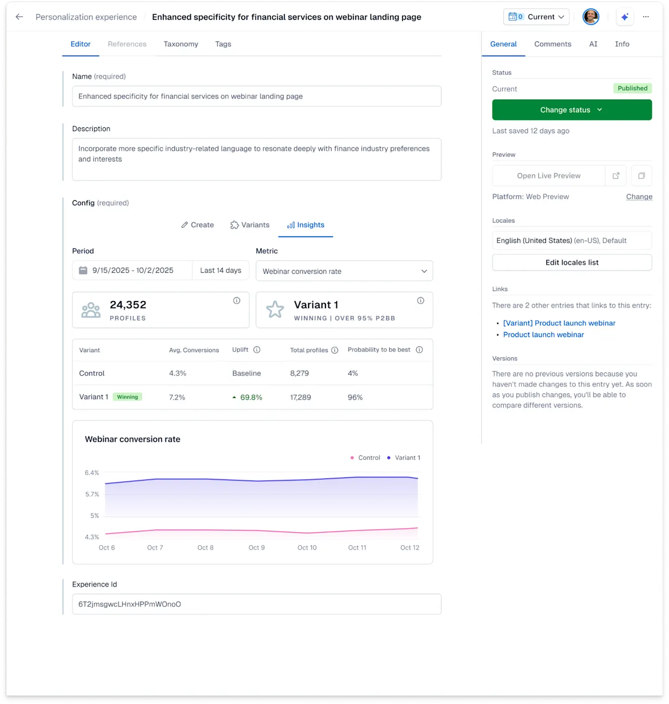Switch to the References tab
669x704 pixels.
click(127, 44)
